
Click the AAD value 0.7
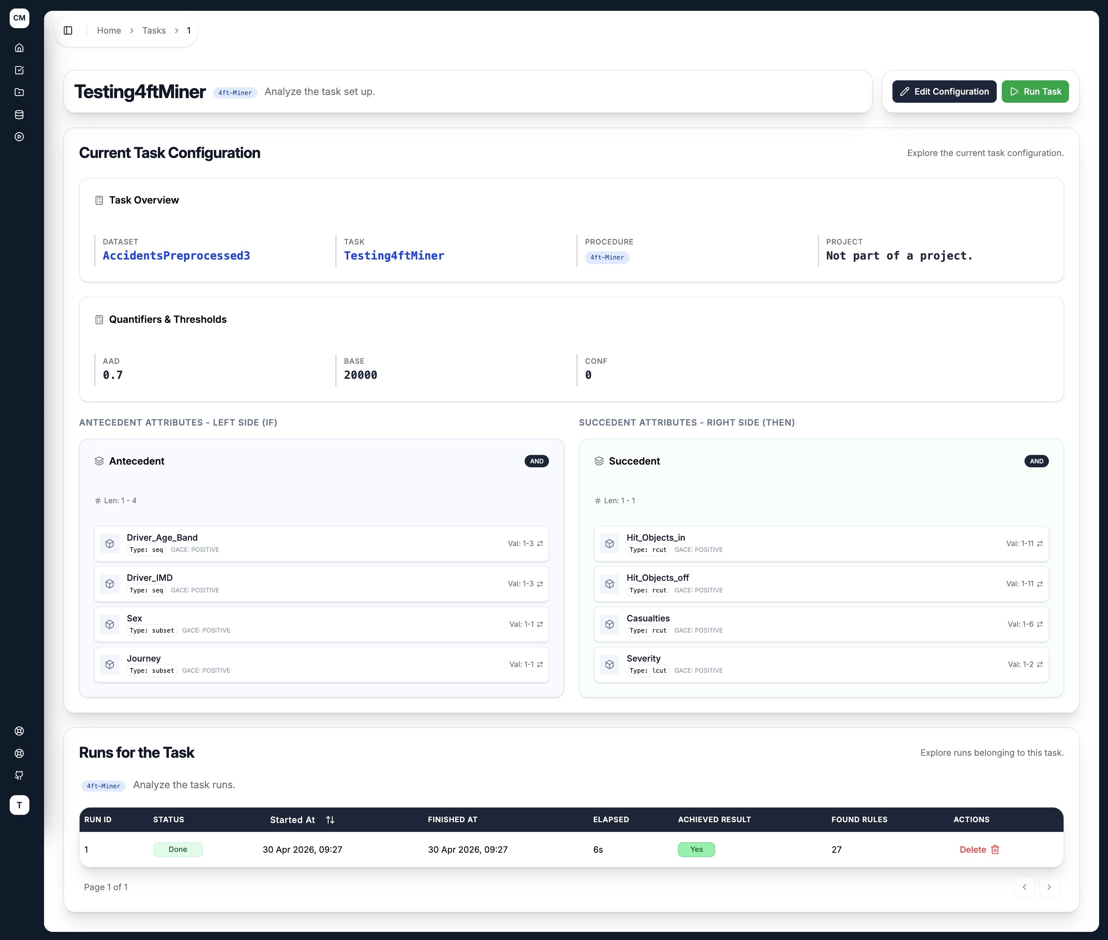click(113, 375)
